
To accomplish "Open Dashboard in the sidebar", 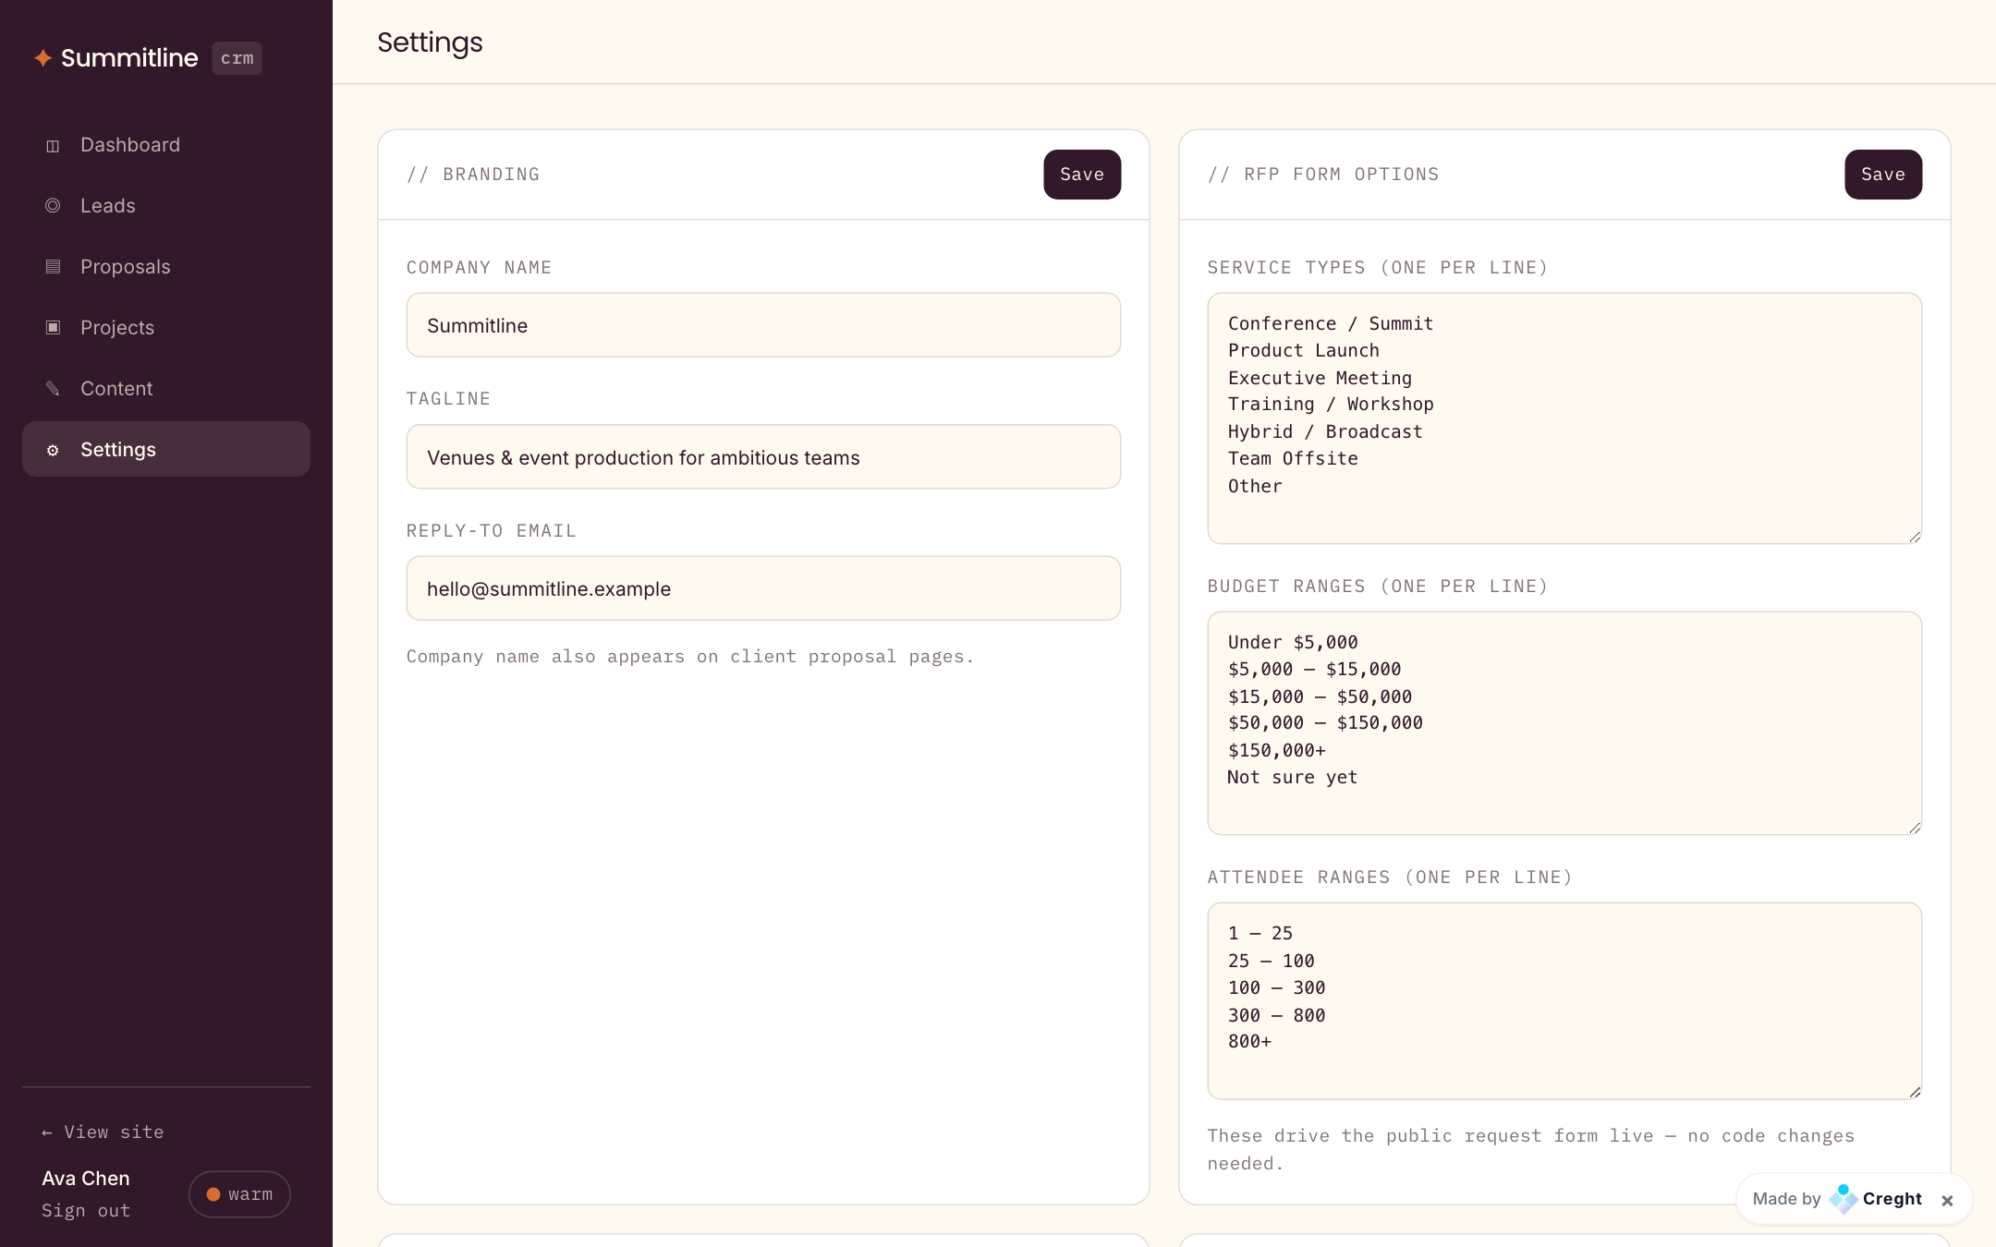I will tap(166, 145).
